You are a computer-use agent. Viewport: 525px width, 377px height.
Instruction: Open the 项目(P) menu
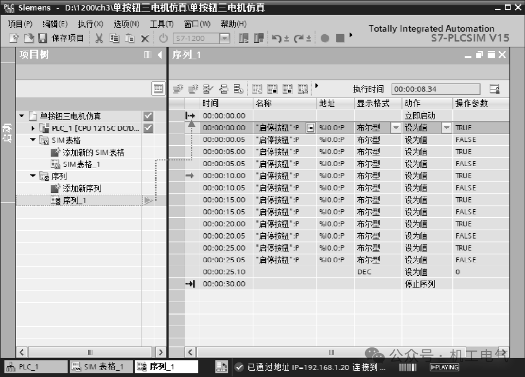click(20, 24)
